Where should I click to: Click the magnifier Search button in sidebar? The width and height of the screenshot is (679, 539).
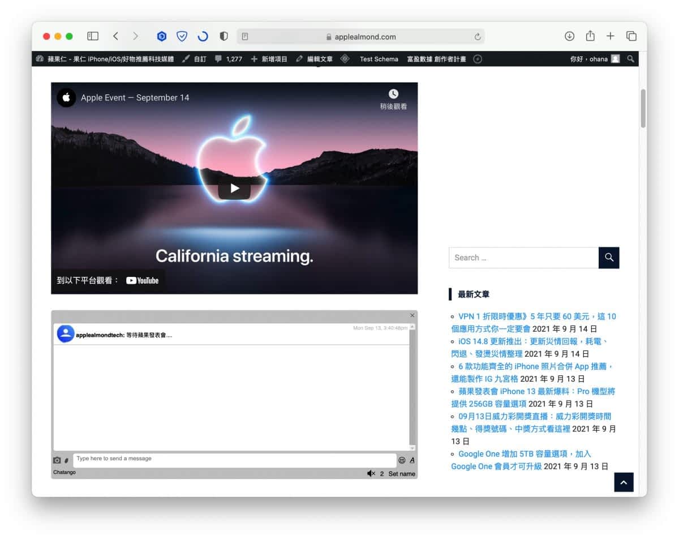click(x=609, y=258)
